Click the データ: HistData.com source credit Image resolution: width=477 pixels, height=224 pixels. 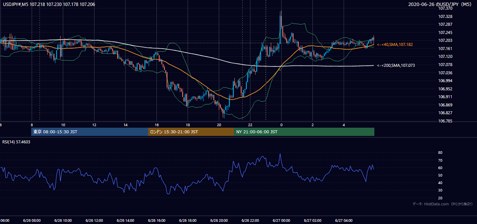tap(443, 204)
